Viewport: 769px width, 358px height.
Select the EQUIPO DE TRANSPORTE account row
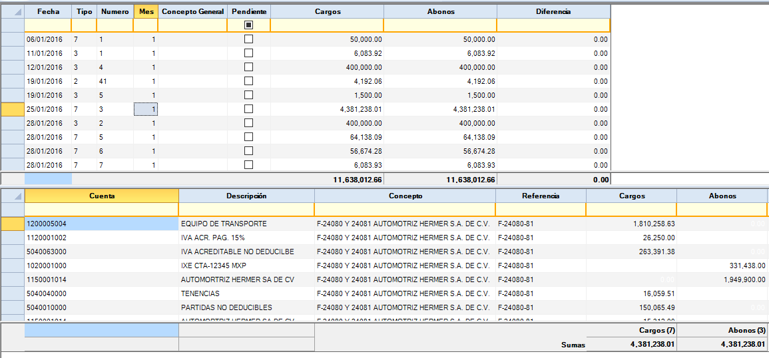coord(224,224)
